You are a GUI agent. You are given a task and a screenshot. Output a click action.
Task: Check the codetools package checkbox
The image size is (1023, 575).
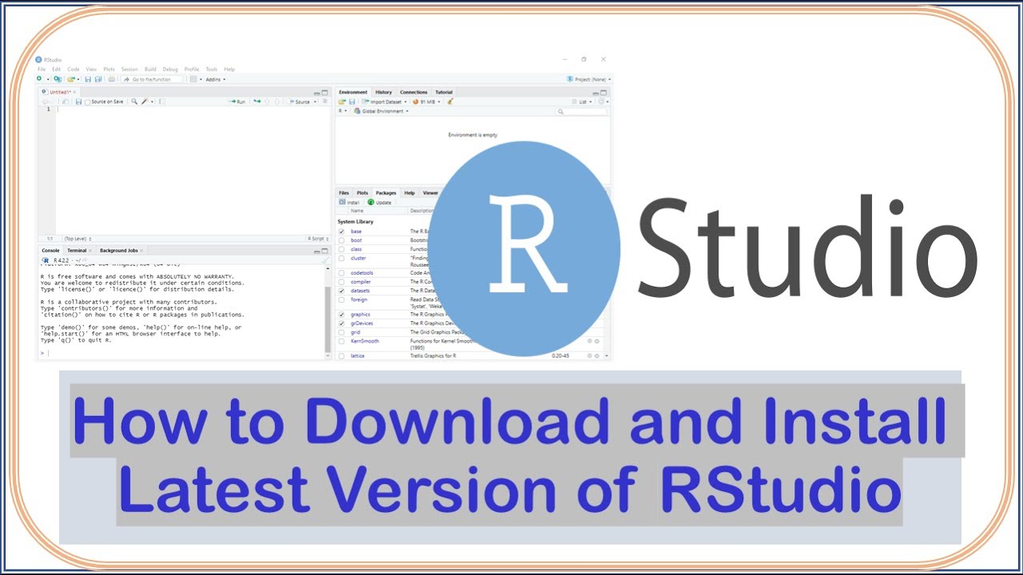tap(341, 273)
